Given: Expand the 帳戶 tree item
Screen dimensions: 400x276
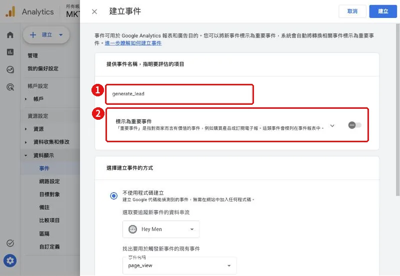Looking at the screenshot, I should point(26,99).
